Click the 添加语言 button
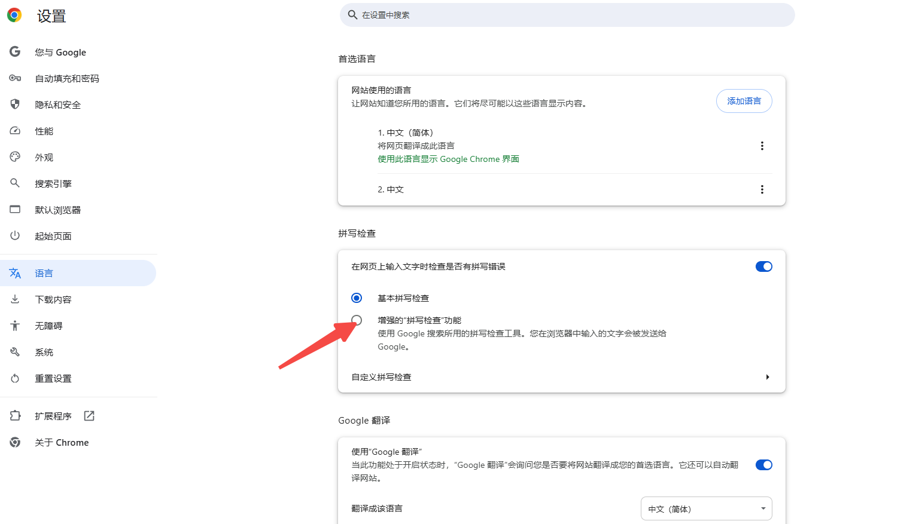916x524 pixels. coord(744,101)
